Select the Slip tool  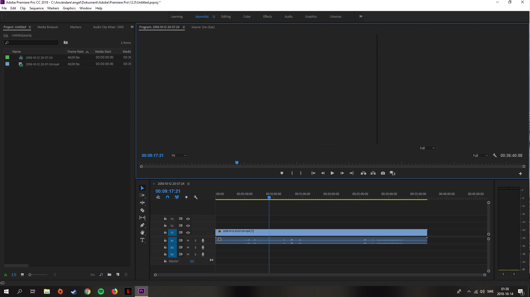[x=142, y=218]
